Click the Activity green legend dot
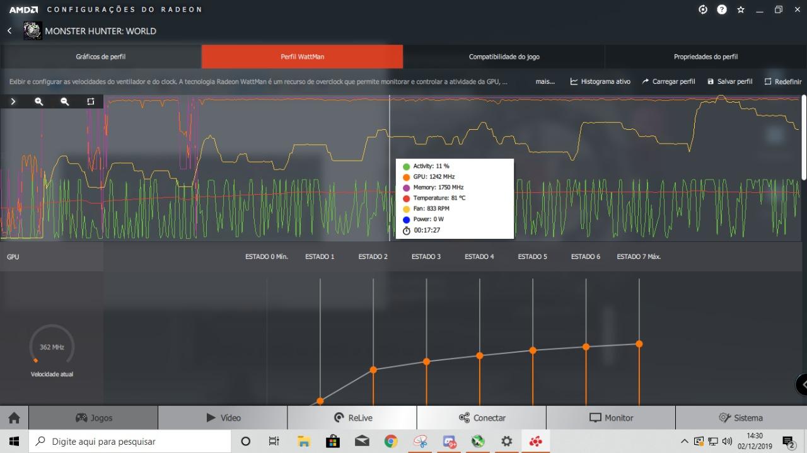807x453 pixels. click(x=407, y=166)
